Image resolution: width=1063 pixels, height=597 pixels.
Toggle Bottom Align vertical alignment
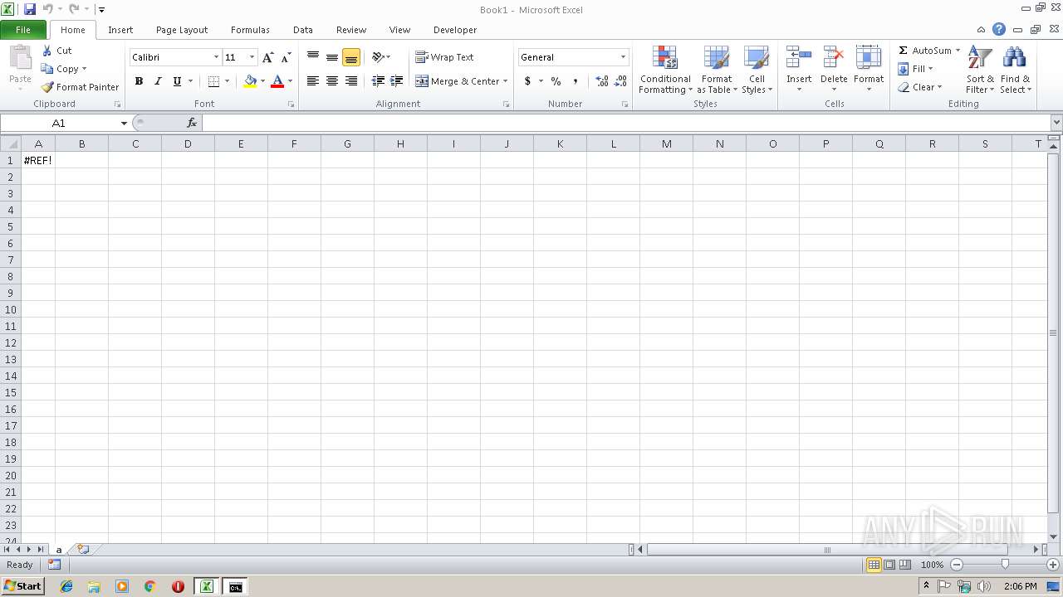351,57
